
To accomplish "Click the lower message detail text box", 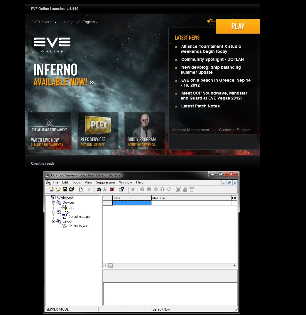I will 170,294.
